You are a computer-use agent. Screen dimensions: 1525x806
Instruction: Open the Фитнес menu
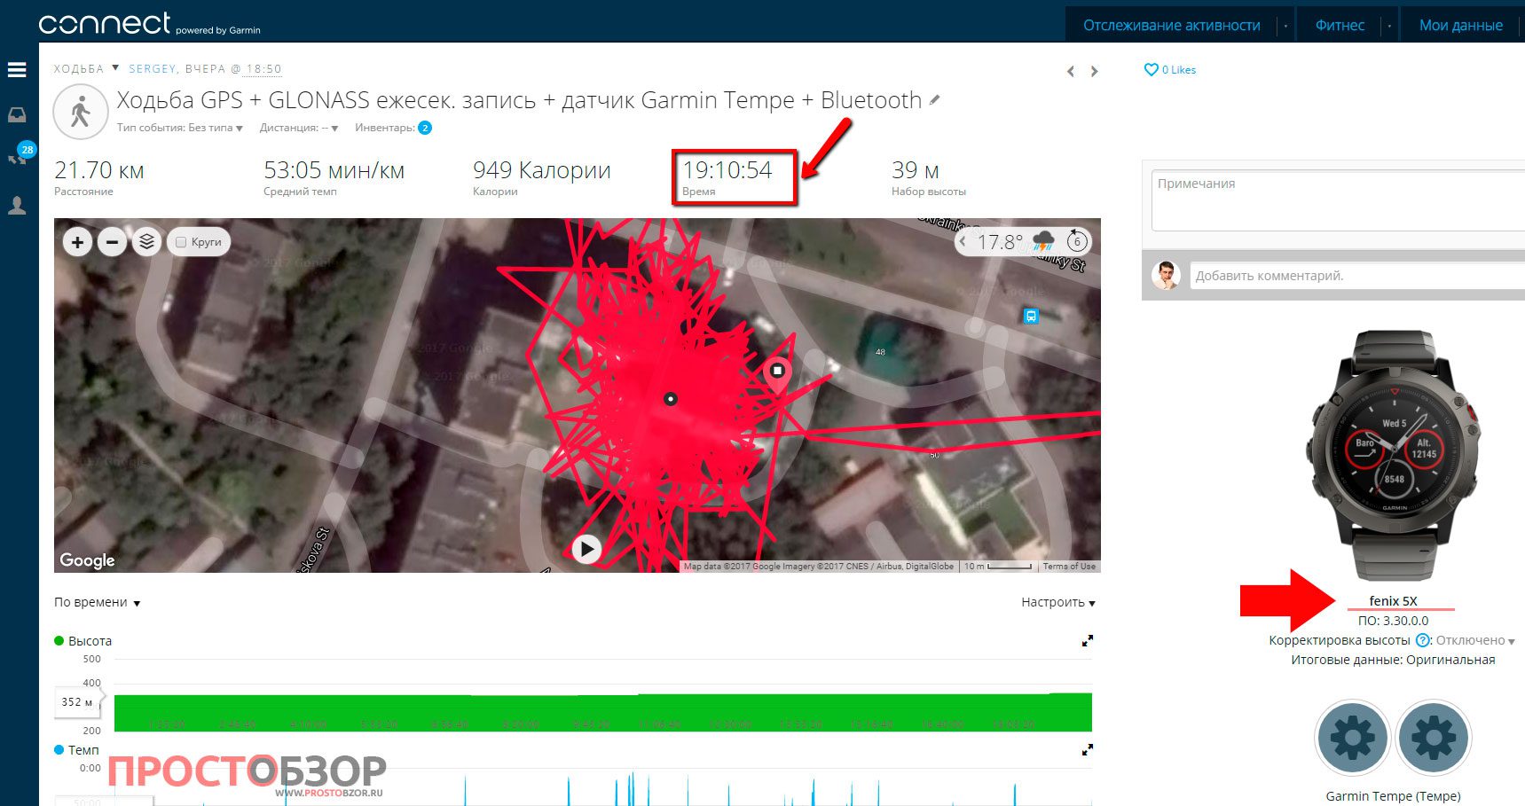pyautogui.click(x=1340, y=26)
